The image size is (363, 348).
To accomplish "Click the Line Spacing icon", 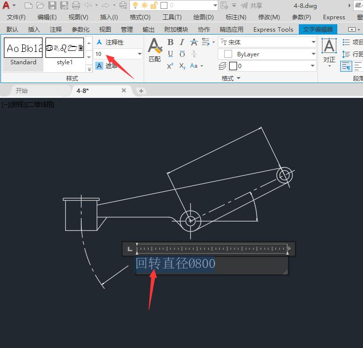I will 346,54.
